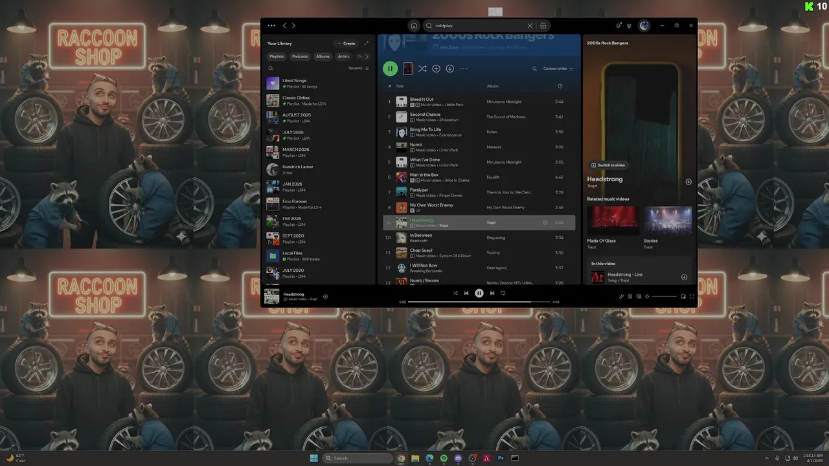The image size is (829, 466).
Task: Open Trapt artist link under Headstrong title
Action: point(592,186)
